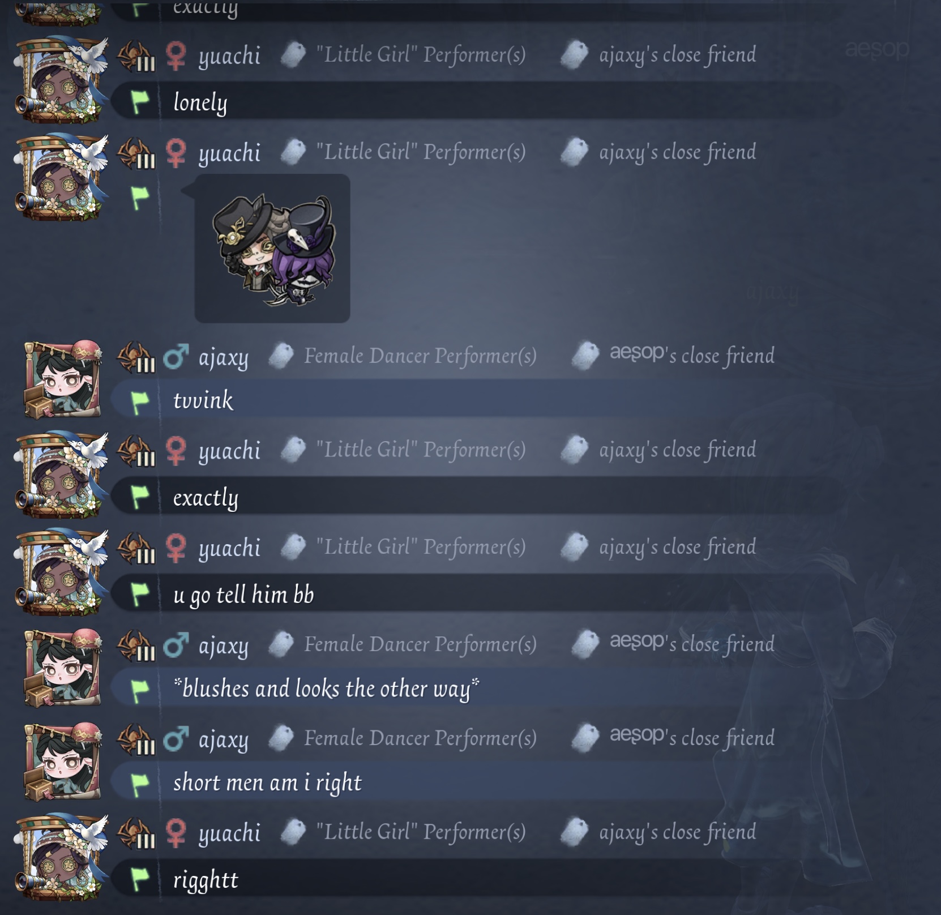Click "Little Girl" Performer(s) title above "lonely"
The width and height of the screenshot is (941, 915).
click(x=421, y=55)
